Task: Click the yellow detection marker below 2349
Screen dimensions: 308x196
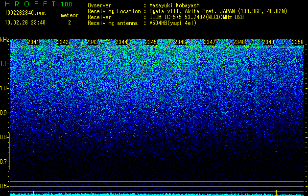Action: click(276, 193)
